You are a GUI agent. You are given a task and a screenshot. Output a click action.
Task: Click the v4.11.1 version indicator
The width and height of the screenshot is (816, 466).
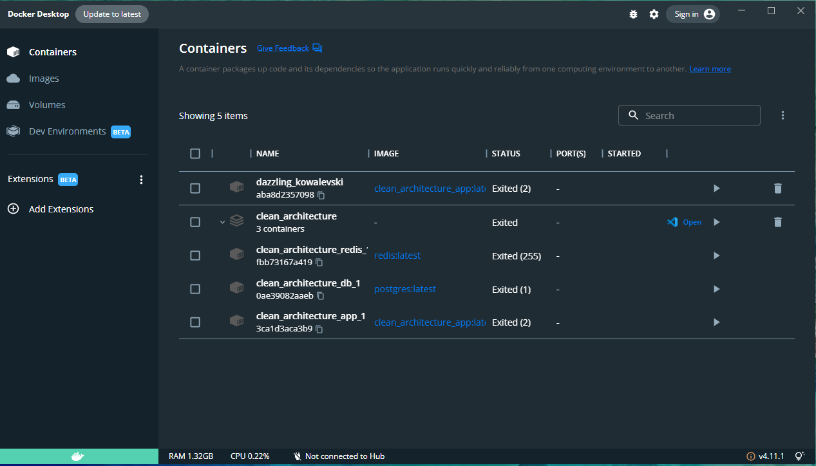point(765,456)
